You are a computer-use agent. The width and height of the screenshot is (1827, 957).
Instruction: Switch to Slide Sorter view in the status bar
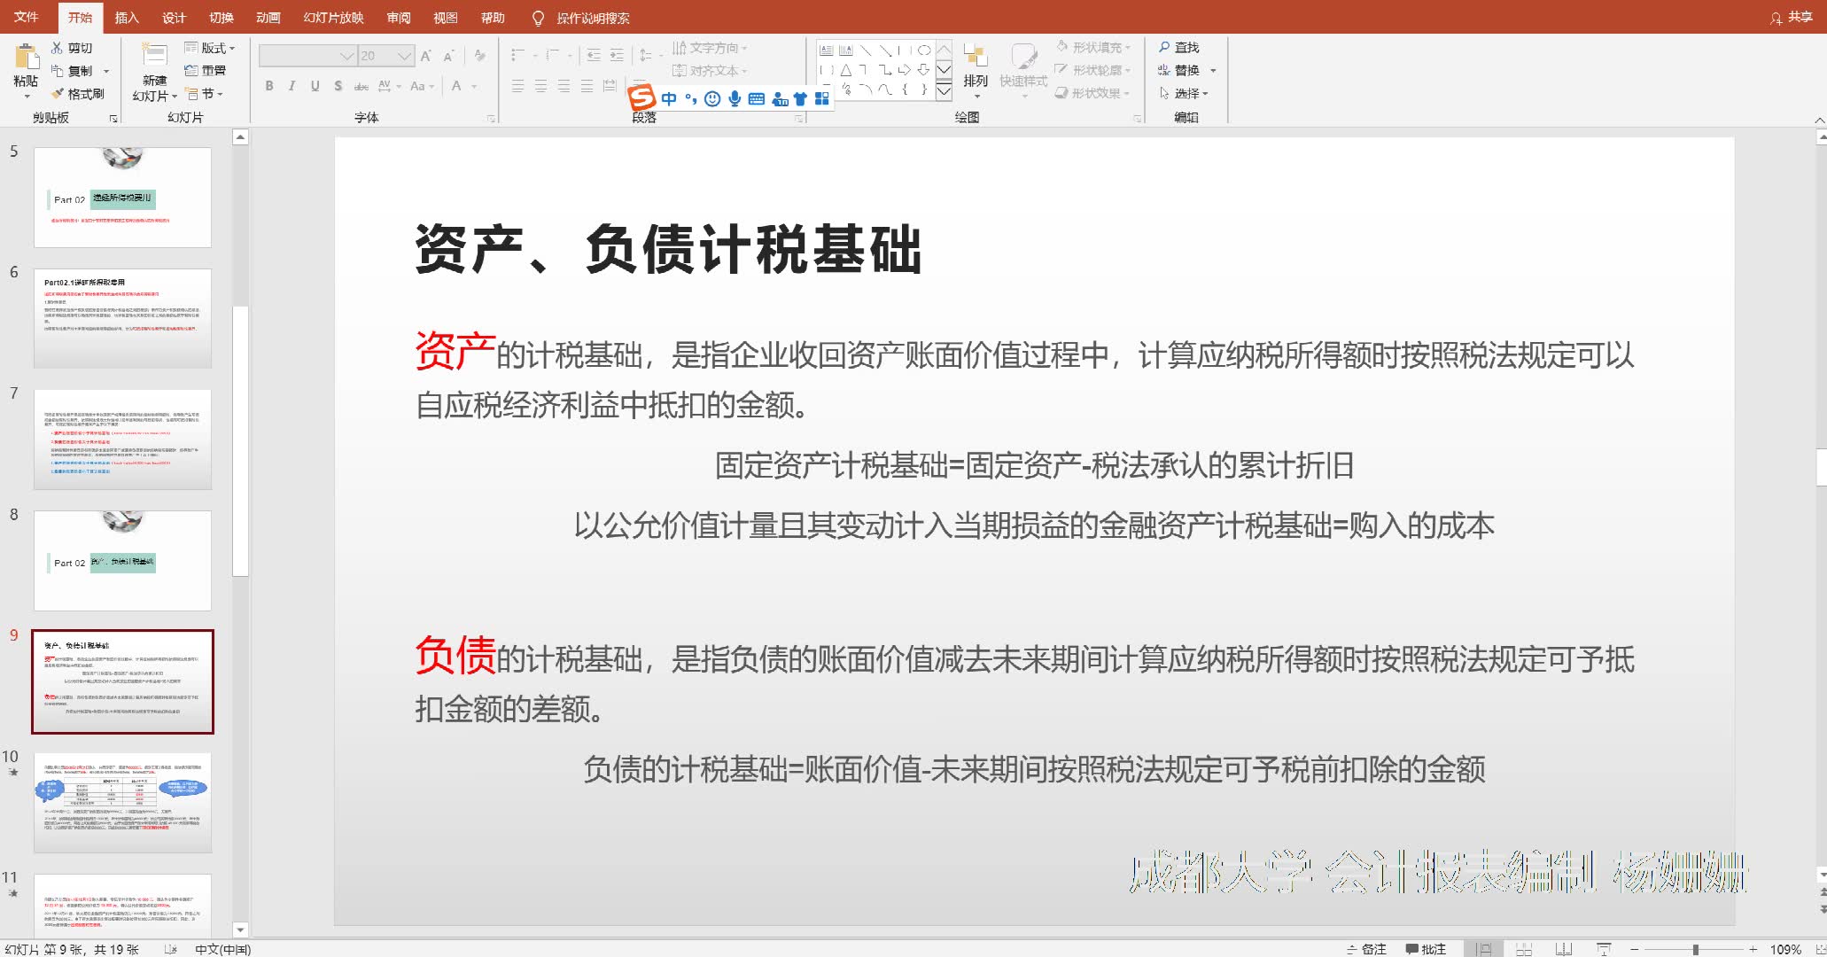1524,949
